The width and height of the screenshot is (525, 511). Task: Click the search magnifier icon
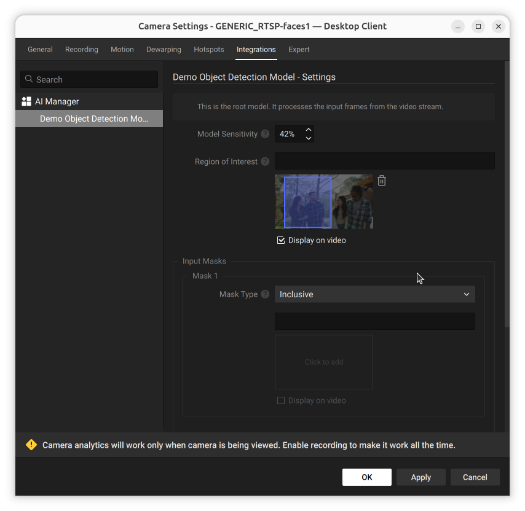coord(29,79)
